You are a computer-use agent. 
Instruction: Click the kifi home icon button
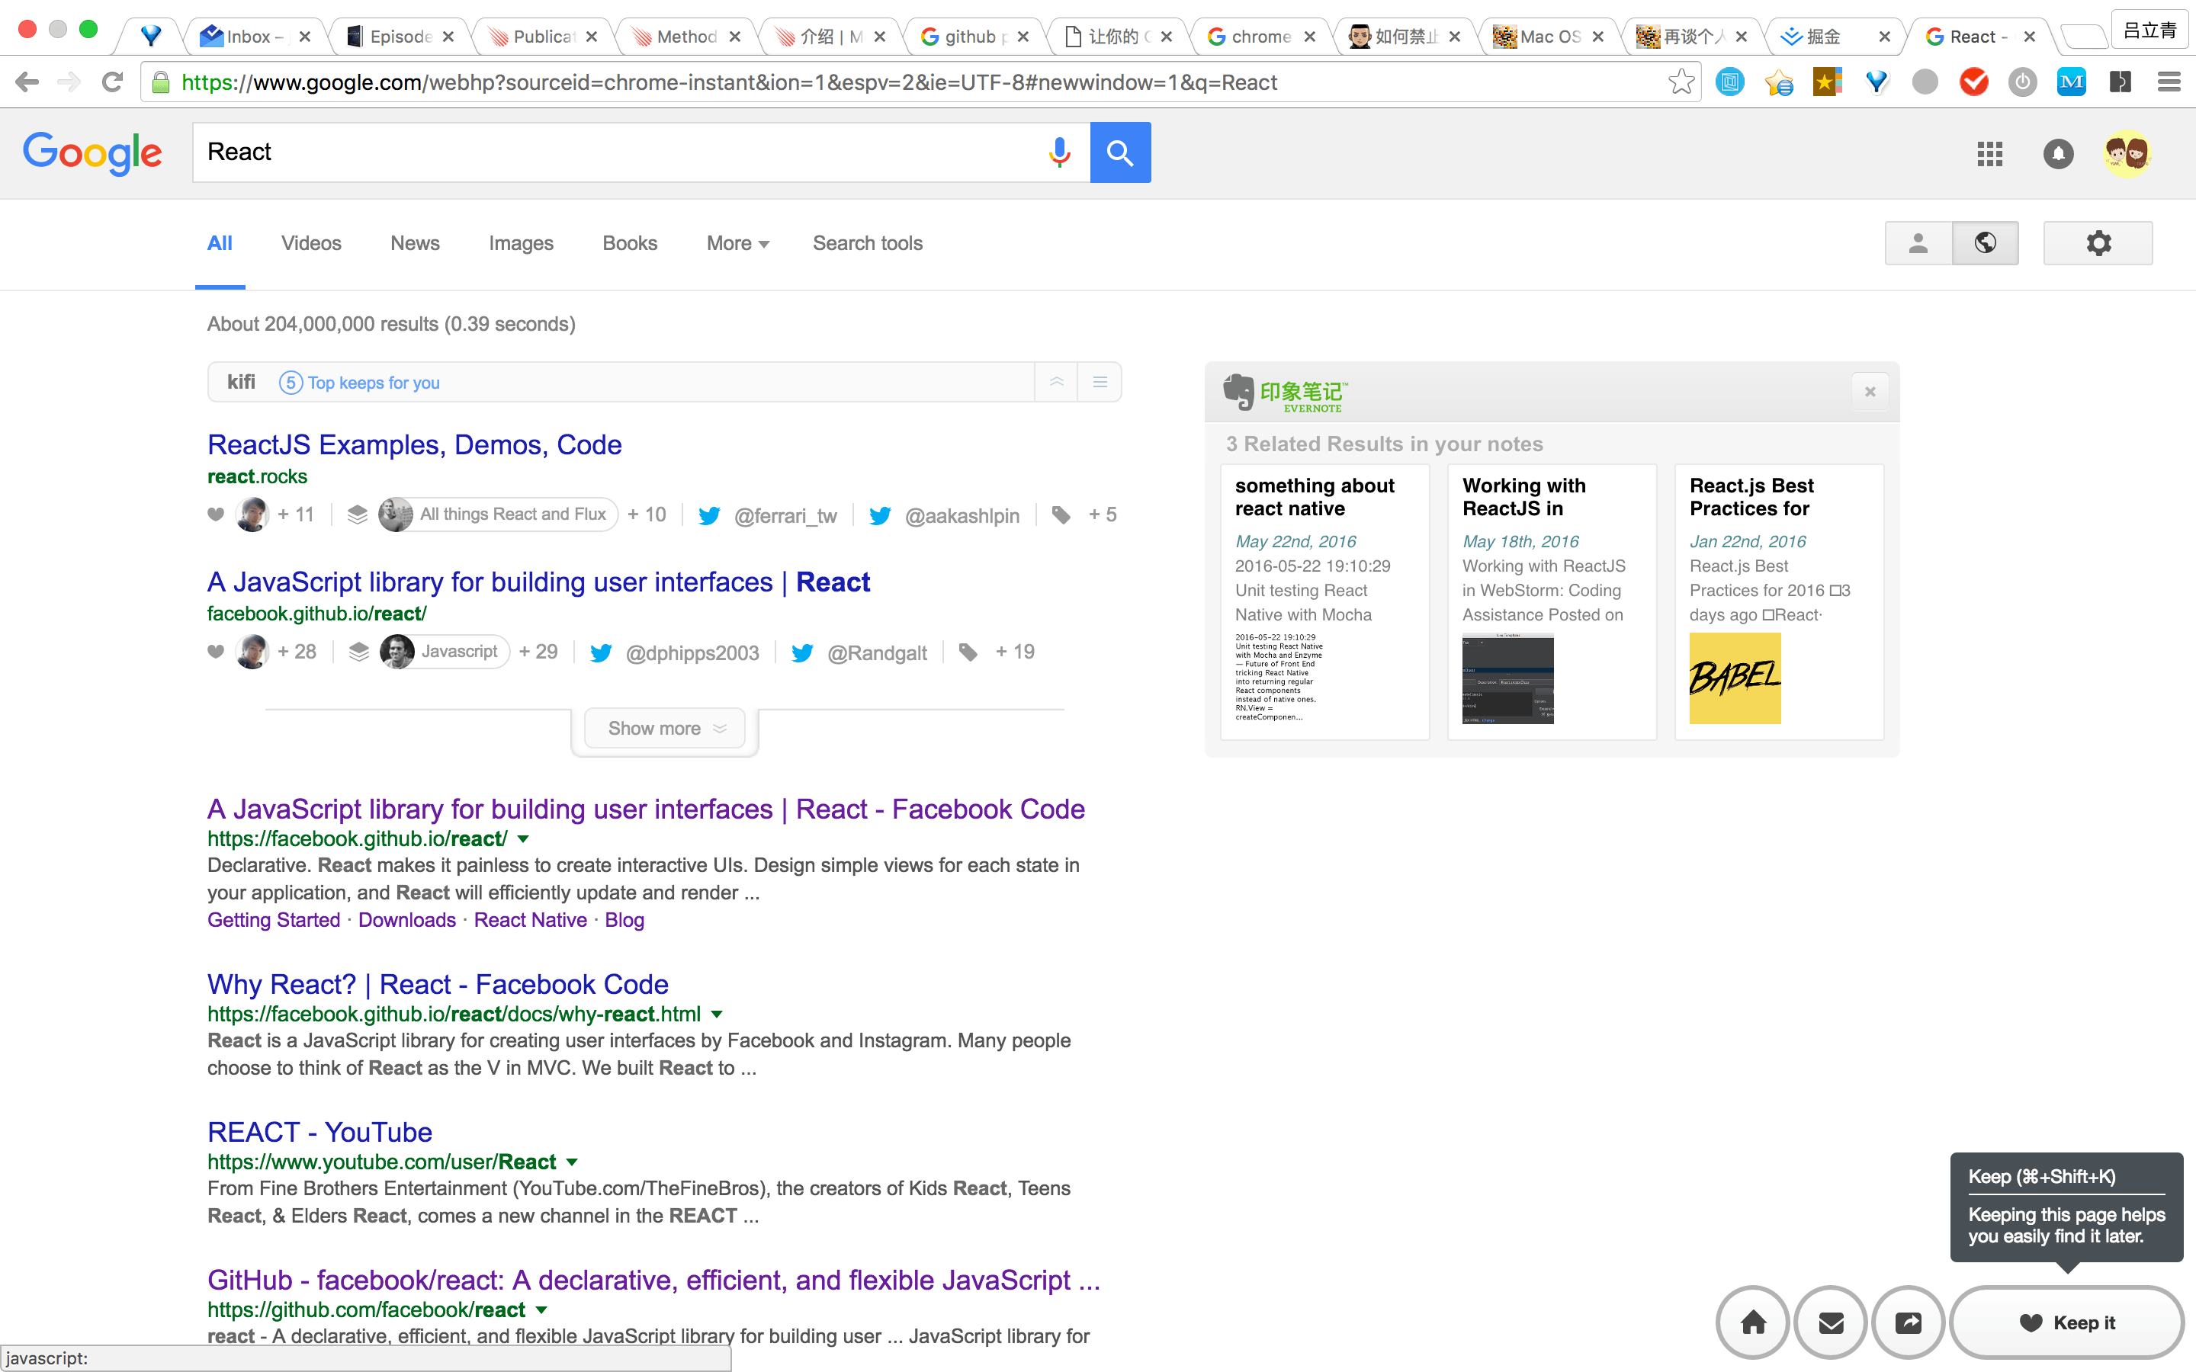pos(1752,1322)
